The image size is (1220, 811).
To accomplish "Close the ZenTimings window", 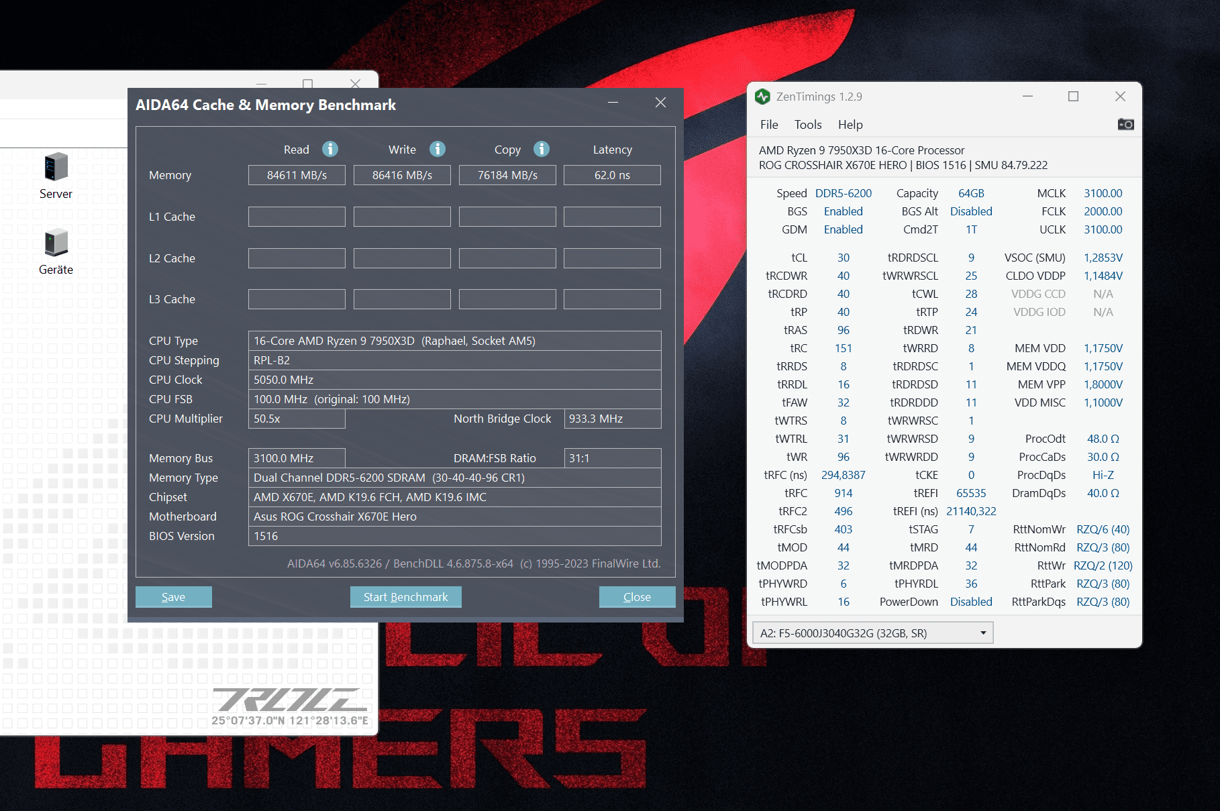I will coord(1120,97).
